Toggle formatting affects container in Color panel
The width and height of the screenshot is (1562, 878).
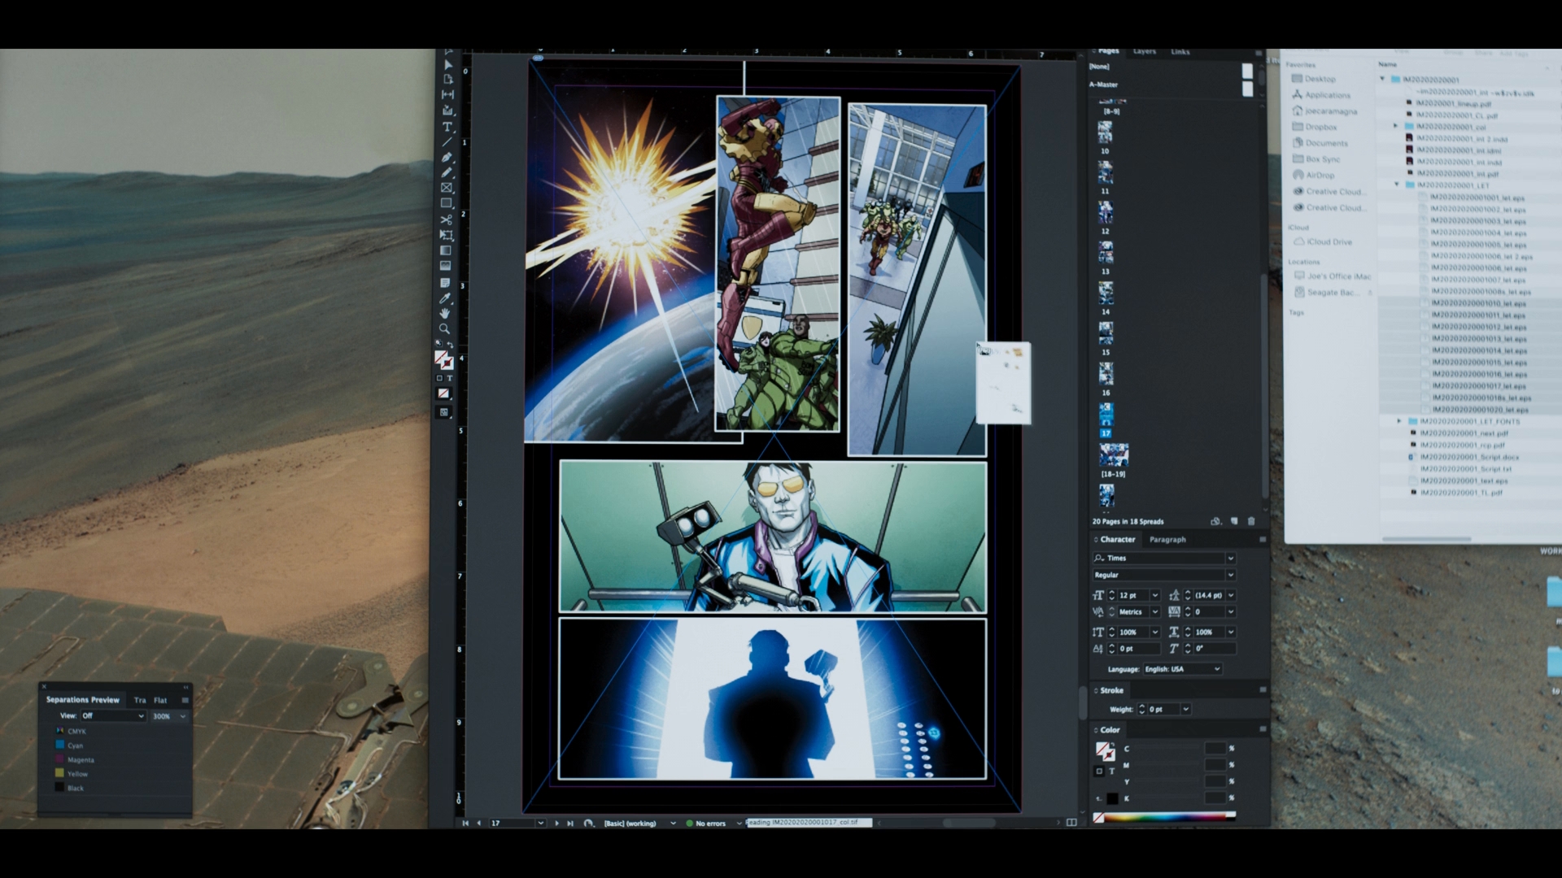coord(1099,771)
